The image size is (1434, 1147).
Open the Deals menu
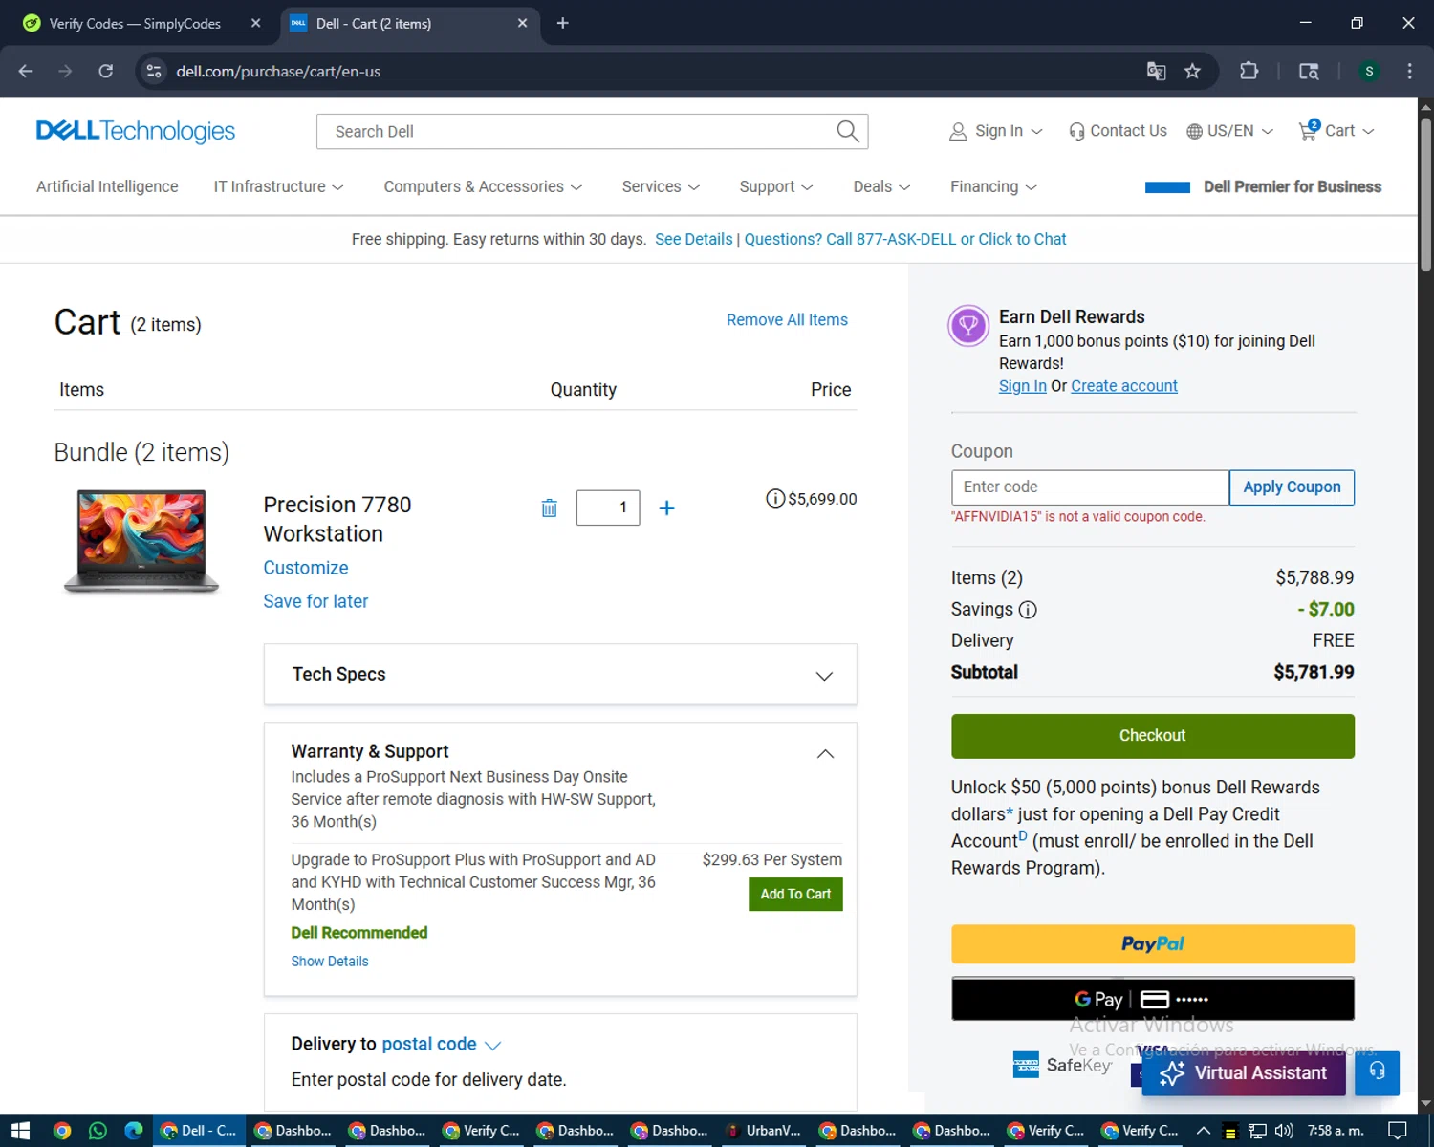click(881, 187)
